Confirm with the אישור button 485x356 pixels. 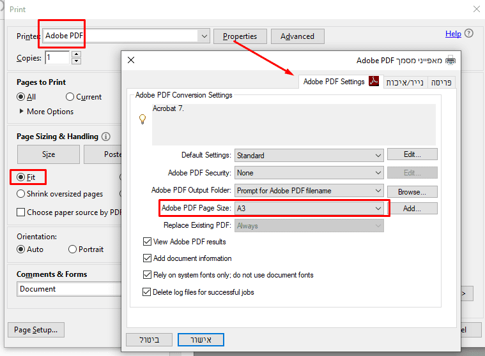point(201,339)
